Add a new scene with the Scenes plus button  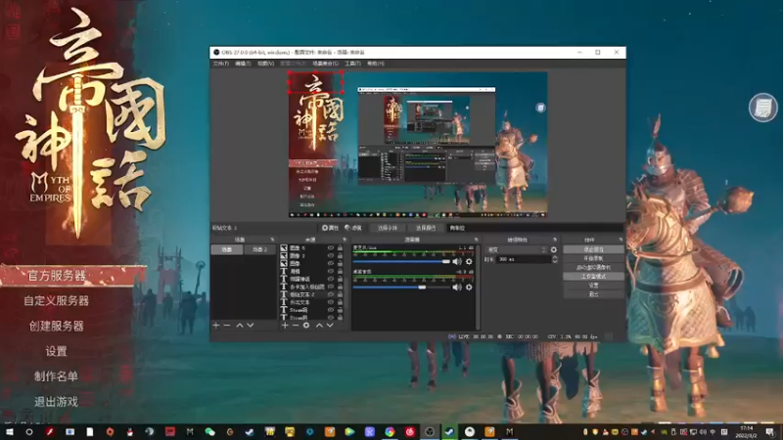[215, 326]
